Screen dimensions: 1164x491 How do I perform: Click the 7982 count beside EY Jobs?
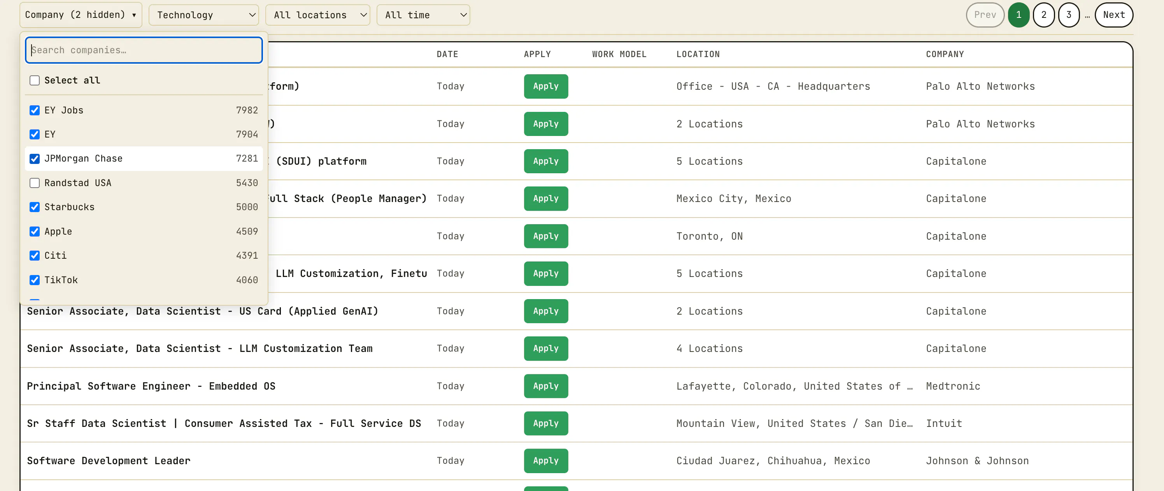tap(247, 110)
